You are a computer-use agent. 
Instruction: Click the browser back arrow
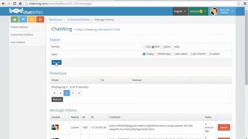coord(3,3)
